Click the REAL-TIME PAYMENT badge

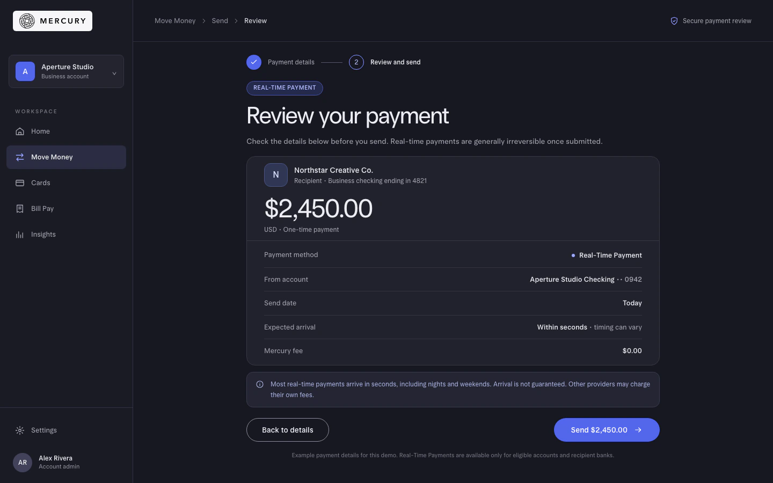point(285,88)
